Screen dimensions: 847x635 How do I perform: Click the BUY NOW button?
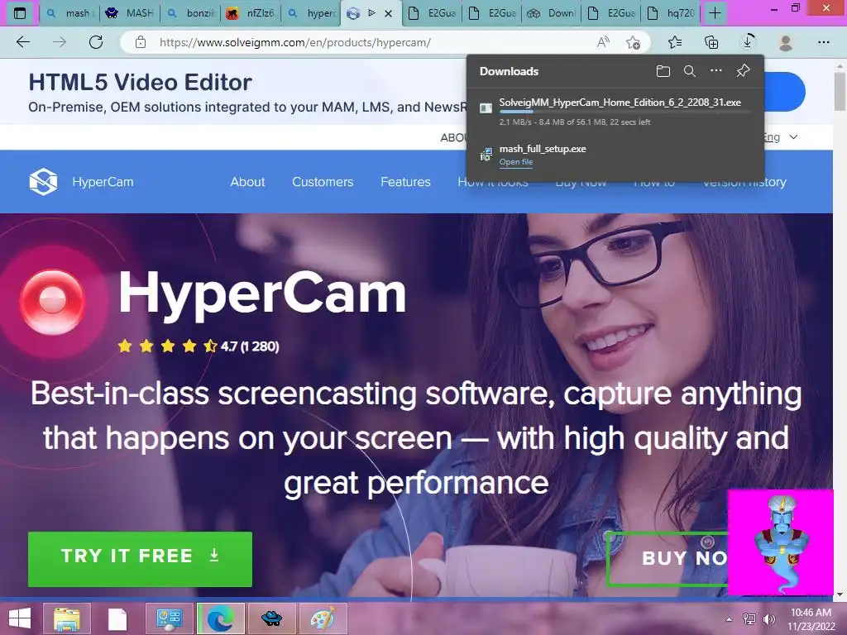[668, 559]
